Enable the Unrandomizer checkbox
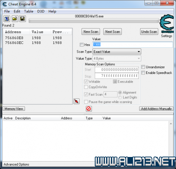 click(143, 67)
